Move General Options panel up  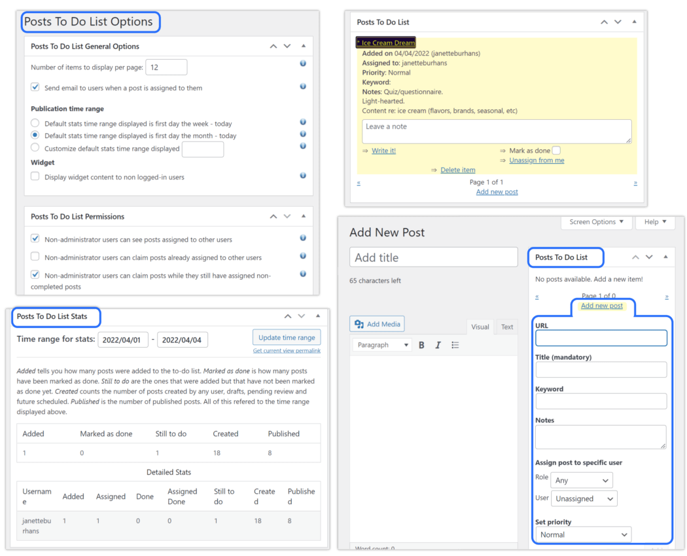[x=273, y=46]
